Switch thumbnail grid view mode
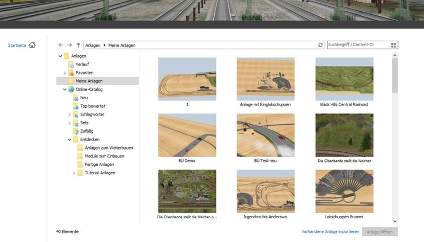The width and height of the screenshot is (424, 242). [x=393, y=45]
